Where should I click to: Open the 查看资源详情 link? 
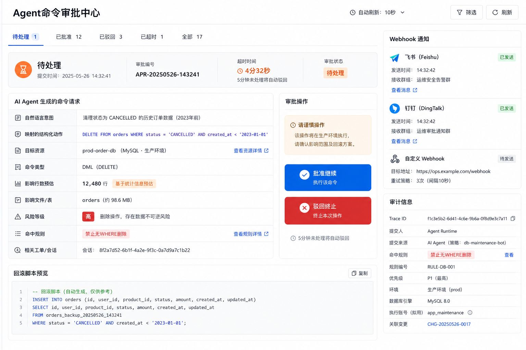click(x=251, y=151)
